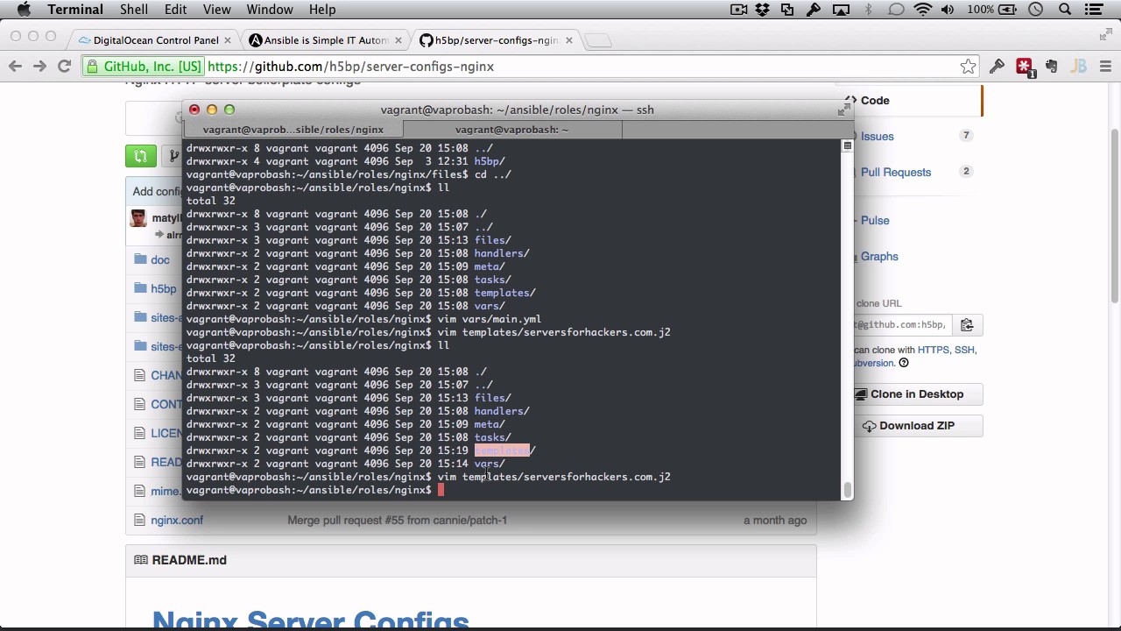
Task: Open the Chrome hamburger menu
Action: tap(1105, 67)
